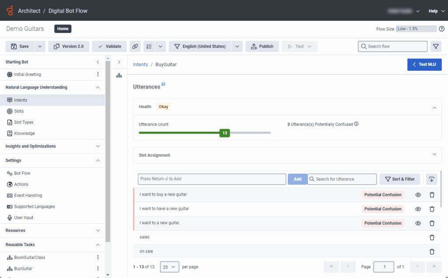Viewport: 448px width, 278px height.
Task: Select Slot Types in the sidebar
Action: pyautogui.click(x=24, y=122)
